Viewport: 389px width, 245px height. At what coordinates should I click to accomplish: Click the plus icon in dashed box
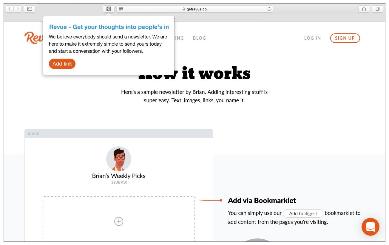coord(119,221)
